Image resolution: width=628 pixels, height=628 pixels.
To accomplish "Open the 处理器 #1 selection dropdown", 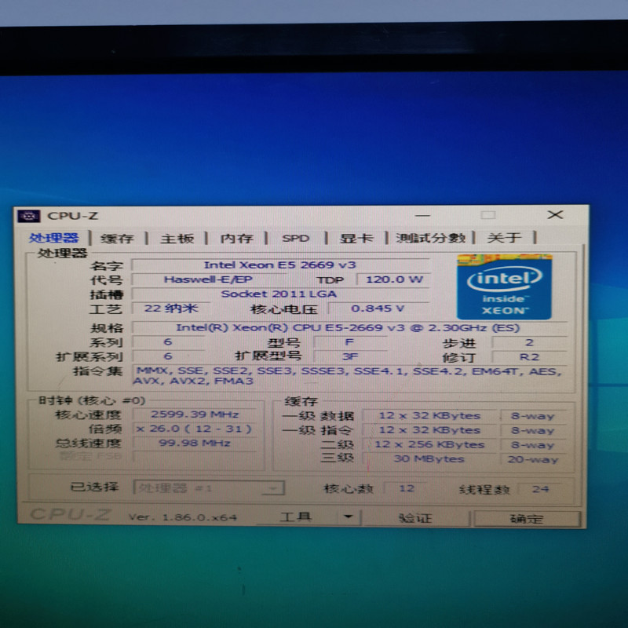I will tap(209, 487).
